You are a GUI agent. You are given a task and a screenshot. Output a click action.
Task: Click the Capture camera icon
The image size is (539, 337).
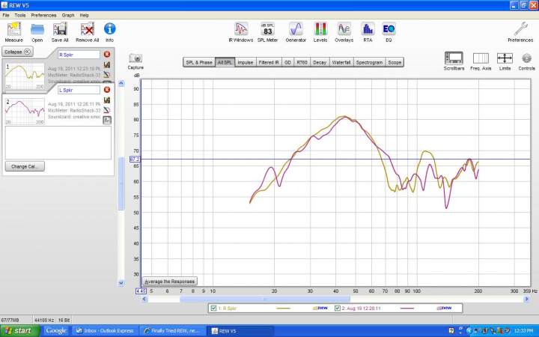[135, 61]
